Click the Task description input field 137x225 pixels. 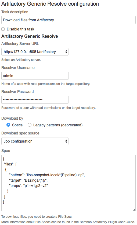click(x=68, y=20)
